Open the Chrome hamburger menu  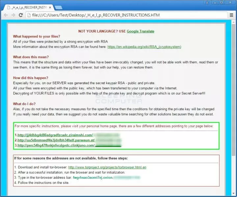pos(231,15)
